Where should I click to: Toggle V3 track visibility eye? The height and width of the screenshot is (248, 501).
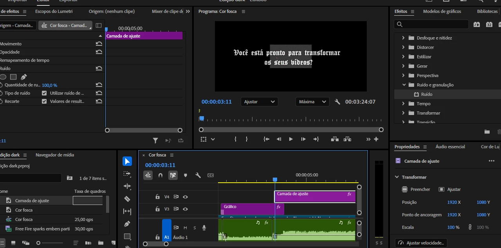click(186, 209)
